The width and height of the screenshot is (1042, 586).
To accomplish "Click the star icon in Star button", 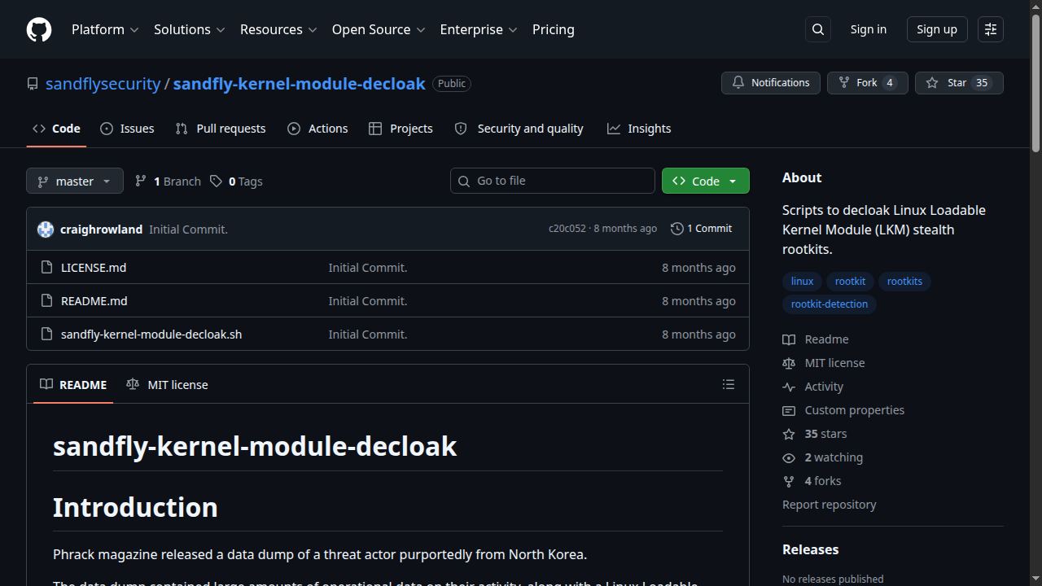I will coord(932,83).
